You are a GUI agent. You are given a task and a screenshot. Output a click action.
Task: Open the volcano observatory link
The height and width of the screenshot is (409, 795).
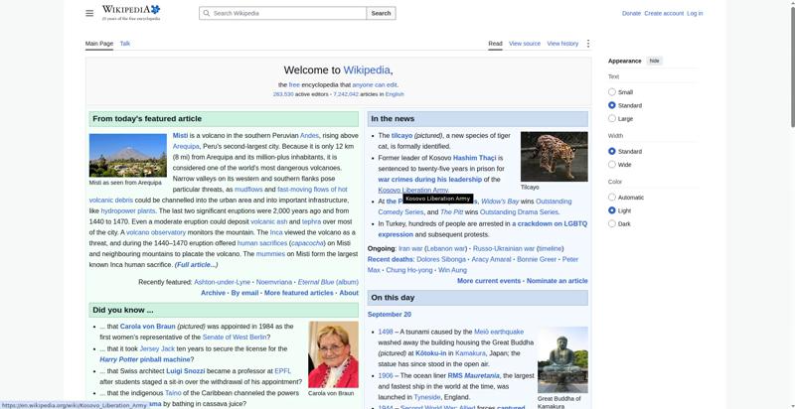[x=156, y=232]
